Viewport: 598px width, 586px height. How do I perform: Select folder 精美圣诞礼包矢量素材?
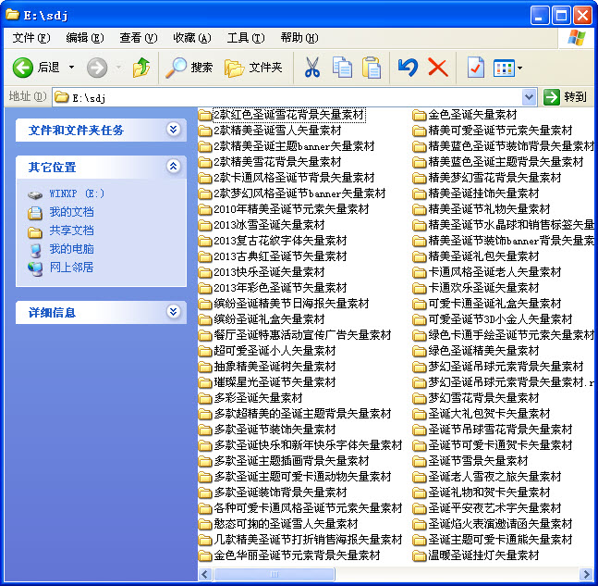pos(483,256)
